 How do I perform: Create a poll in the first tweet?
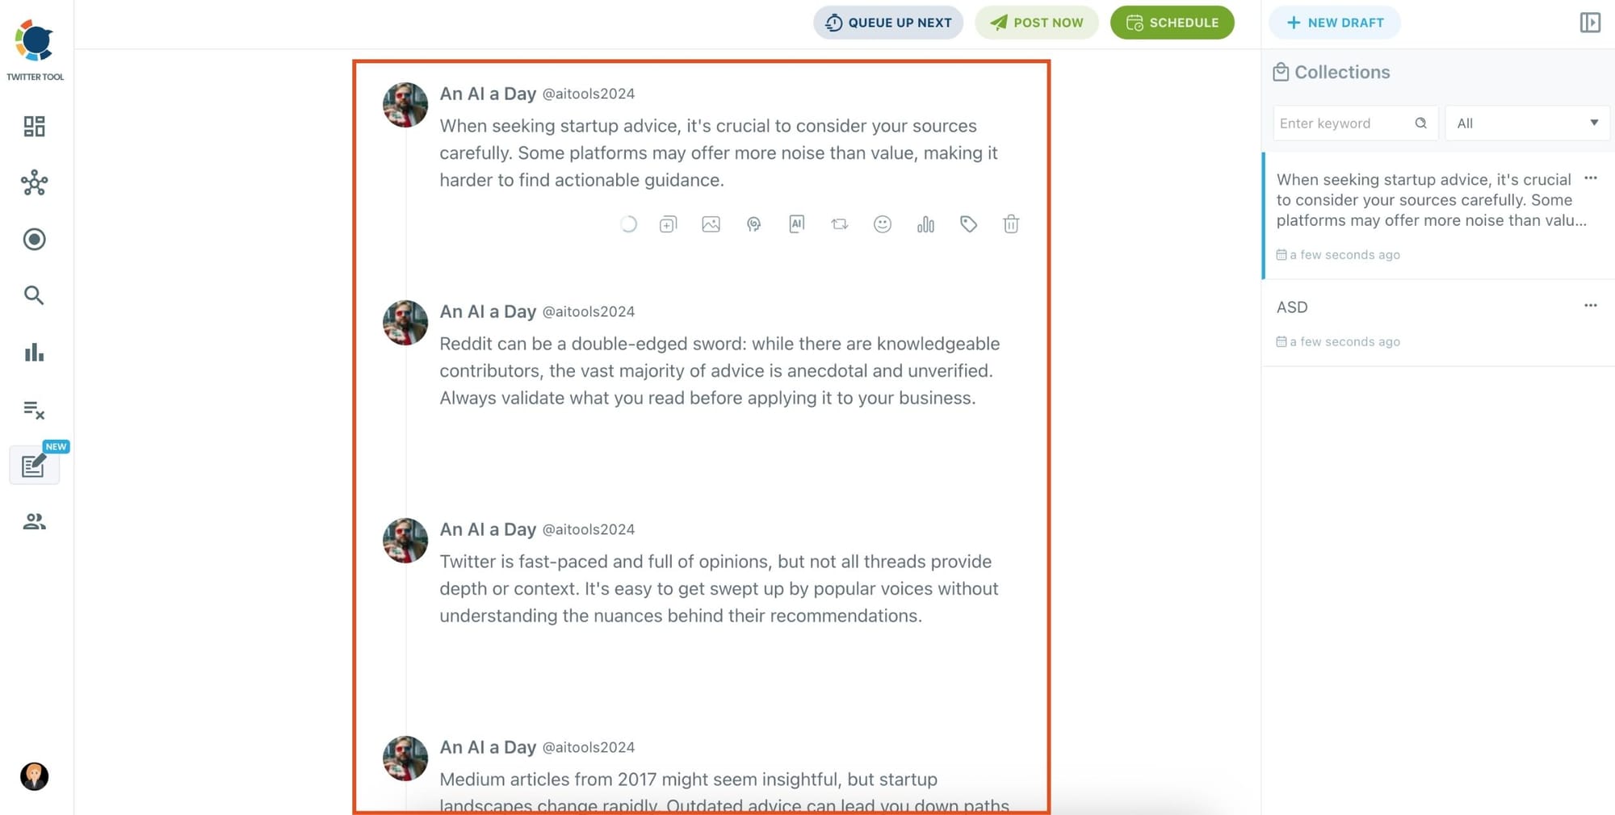pos(925,224)
